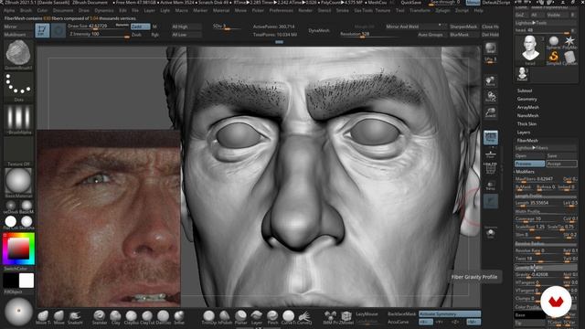The width and height of the screenshot is (585, 329).
Task: Expand the Subtool sub-palette
Action: tap(524, 90)
